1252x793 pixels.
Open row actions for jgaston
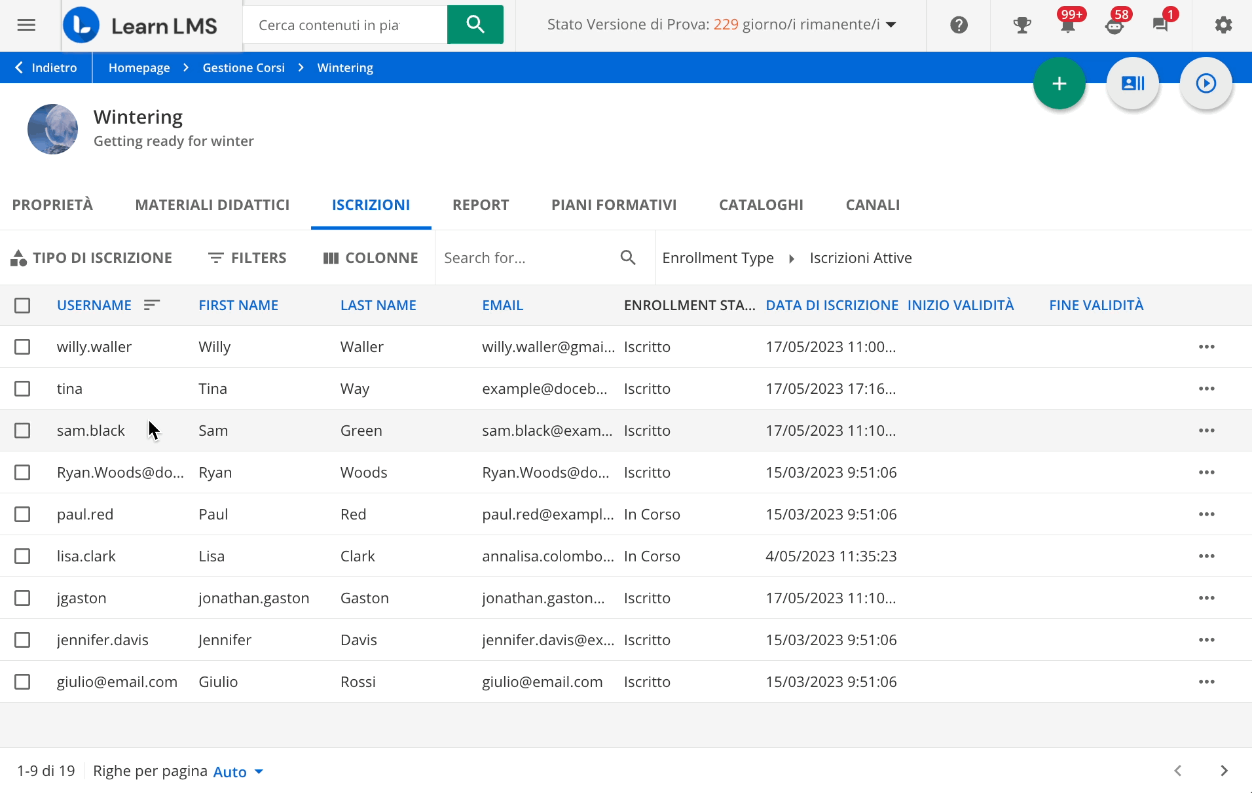click(x=1207, y=598)
